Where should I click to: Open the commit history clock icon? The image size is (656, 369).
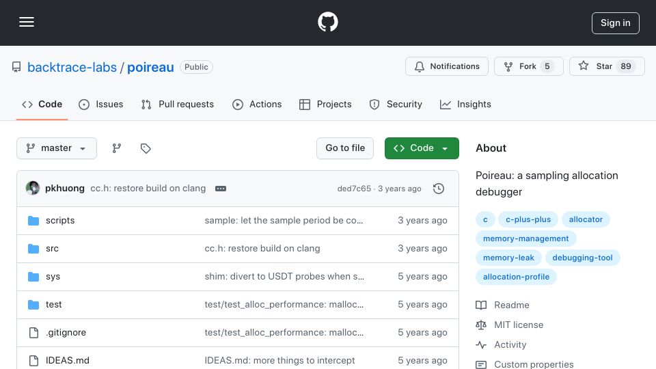439,189
